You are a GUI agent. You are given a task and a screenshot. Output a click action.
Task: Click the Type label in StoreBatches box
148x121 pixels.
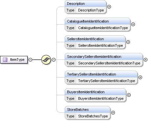(x=71, y=116)
